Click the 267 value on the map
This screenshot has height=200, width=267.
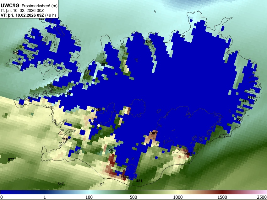[112, 150]
